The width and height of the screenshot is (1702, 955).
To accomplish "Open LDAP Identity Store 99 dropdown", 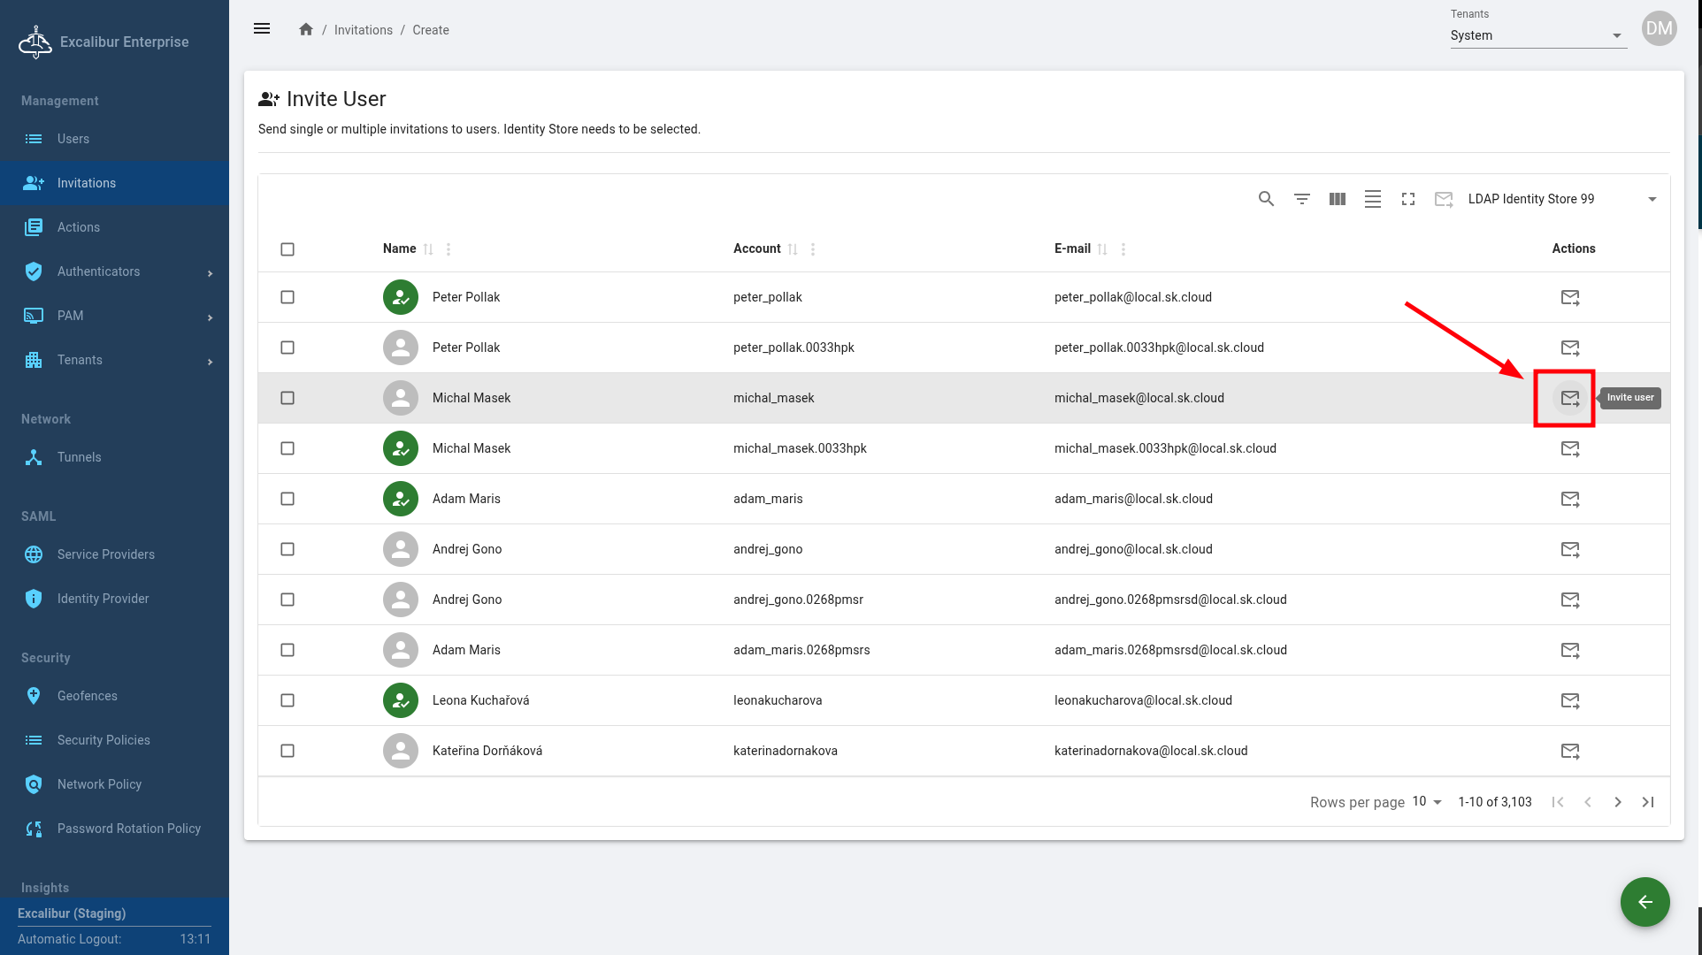I will (1561, 199).
